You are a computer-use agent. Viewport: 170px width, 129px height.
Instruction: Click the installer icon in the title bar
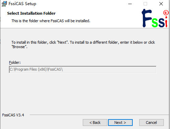4,4
